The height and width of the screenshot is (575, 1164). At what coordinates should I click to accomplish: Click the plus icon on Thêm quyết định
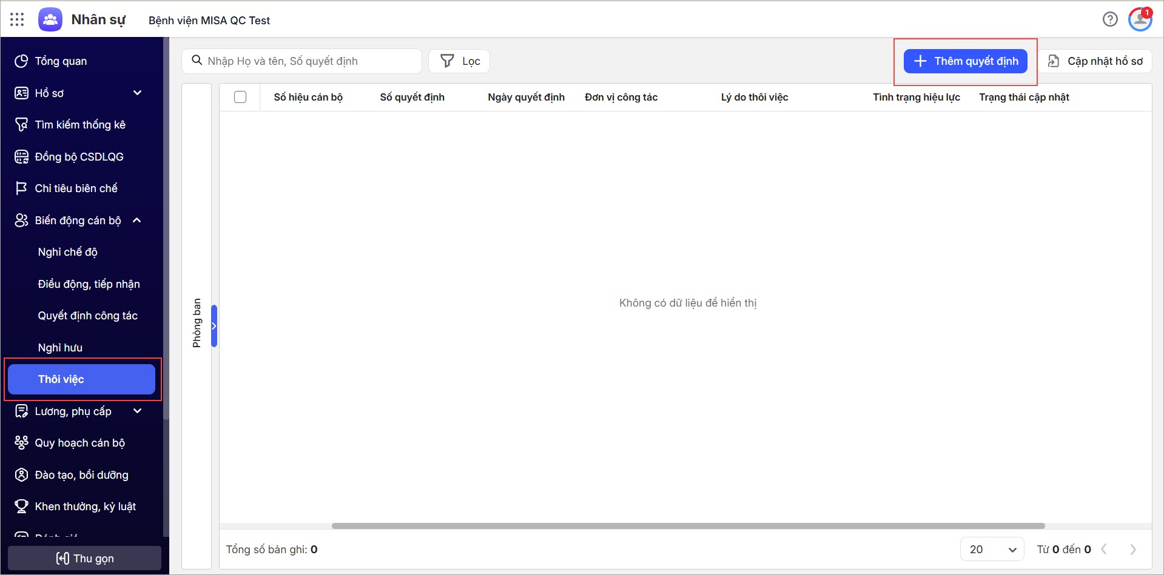point(920,61)
